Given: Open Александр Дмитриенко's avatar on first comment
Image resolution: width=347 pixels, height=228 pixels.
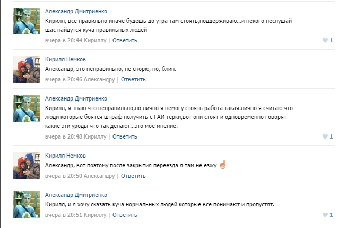Looking at the screenshot, I should pyautogui.click(x=27, y=21).
